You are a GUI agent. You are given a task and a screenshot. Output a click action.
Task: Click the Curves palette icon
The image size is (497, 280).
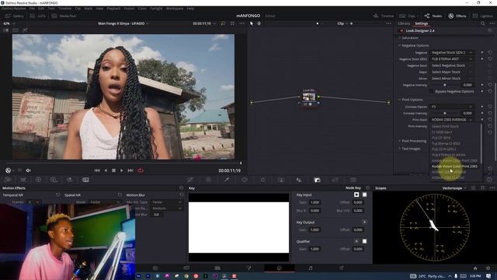coord(190,180)
